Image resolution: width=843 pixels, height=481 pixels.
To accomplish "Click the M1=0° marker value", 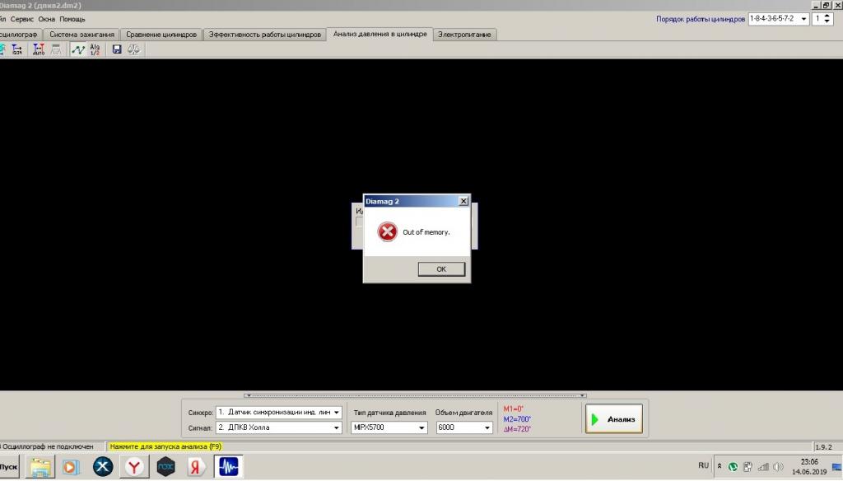I will coord(513,409).
